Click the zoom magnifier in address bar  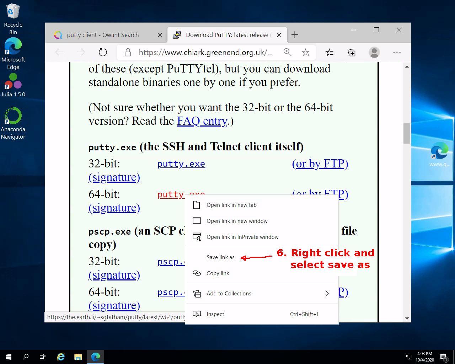coord(288,53)
